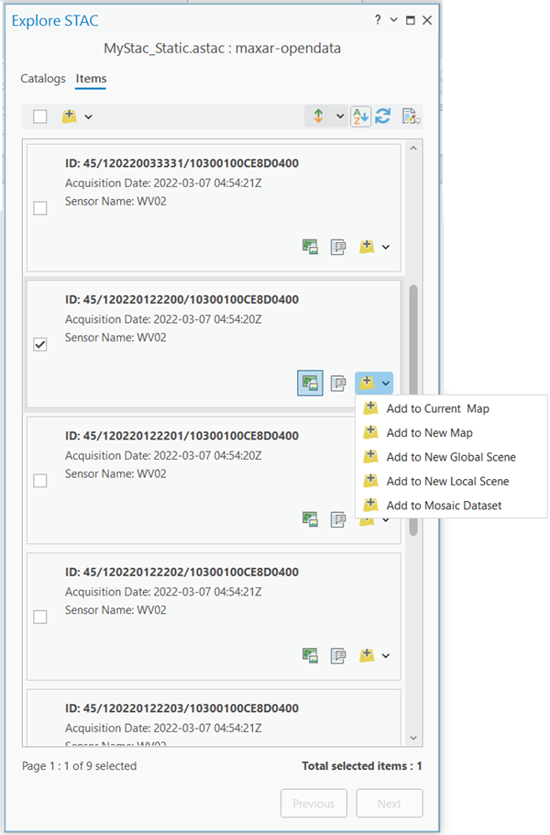This screenshot has height=835, width=550.
Task: Switch to the Catalogs tab
Action: 43,79
